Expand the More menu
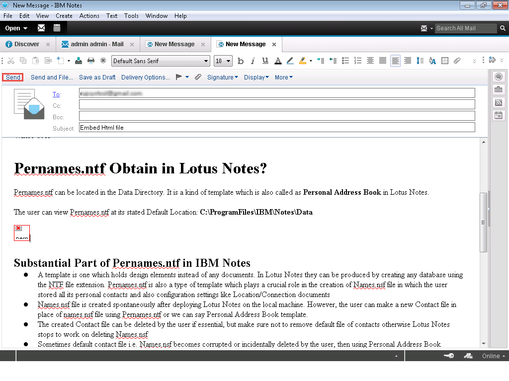 point(284,77)
